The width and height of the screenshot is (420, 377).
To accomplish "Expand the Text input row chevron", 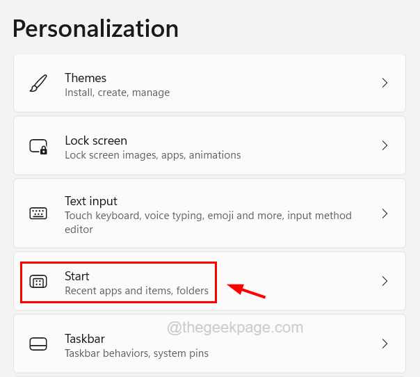I will point(385,214).
